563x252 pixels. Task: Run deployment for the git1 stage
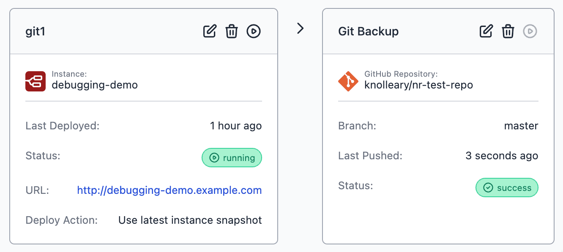[x=254, y=31]
